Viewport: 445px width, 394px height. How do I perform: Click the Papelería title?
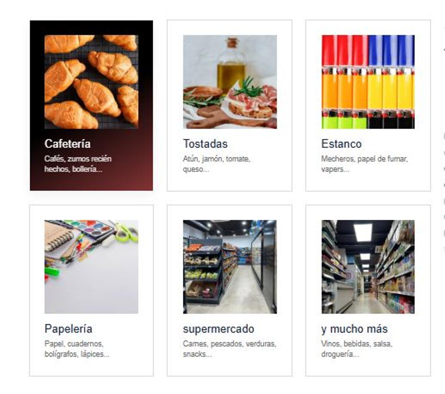(69, 329)
